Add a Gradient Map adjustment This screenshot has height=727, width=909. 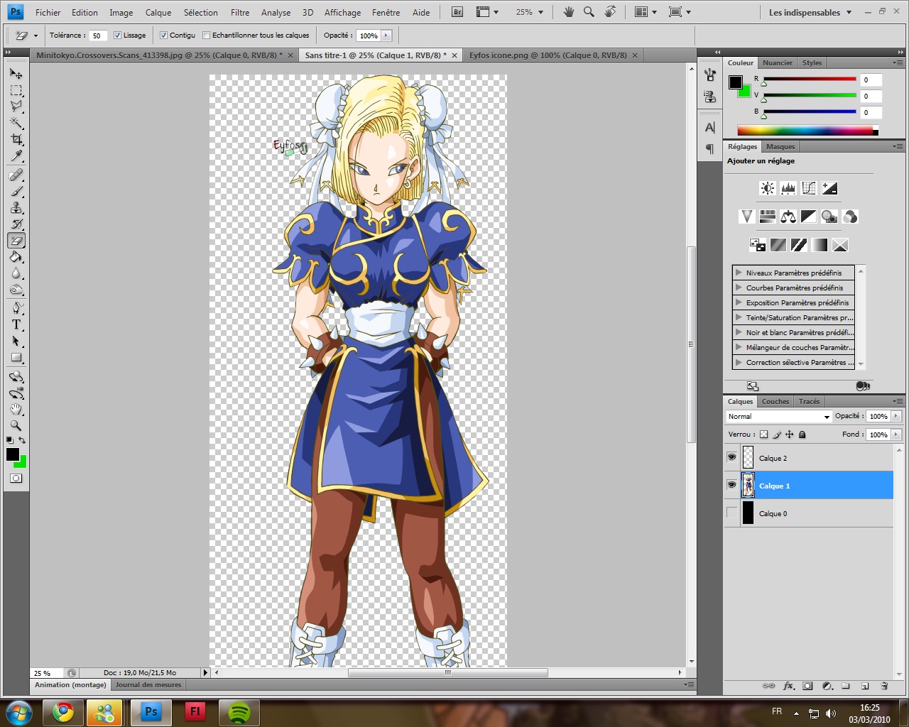[820, 245]
